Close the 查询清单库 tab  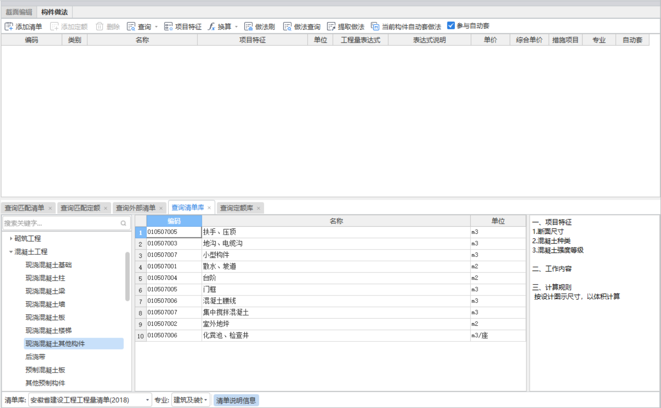pyautogui.click(x=209, y=208)
